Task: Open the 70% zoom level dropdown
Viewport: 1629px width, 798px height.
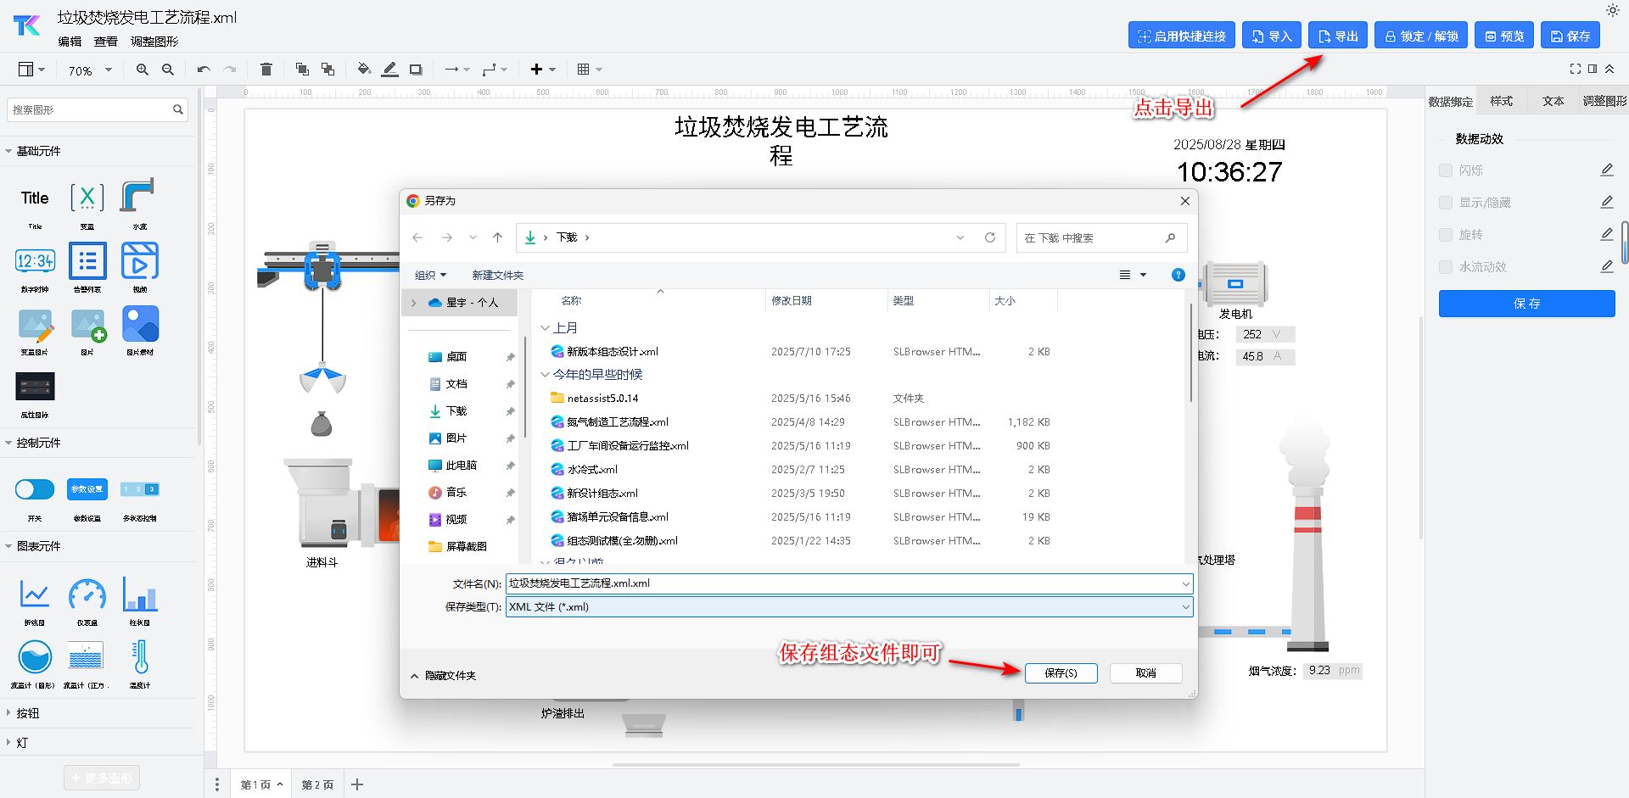Action: (x=90, y=70)
